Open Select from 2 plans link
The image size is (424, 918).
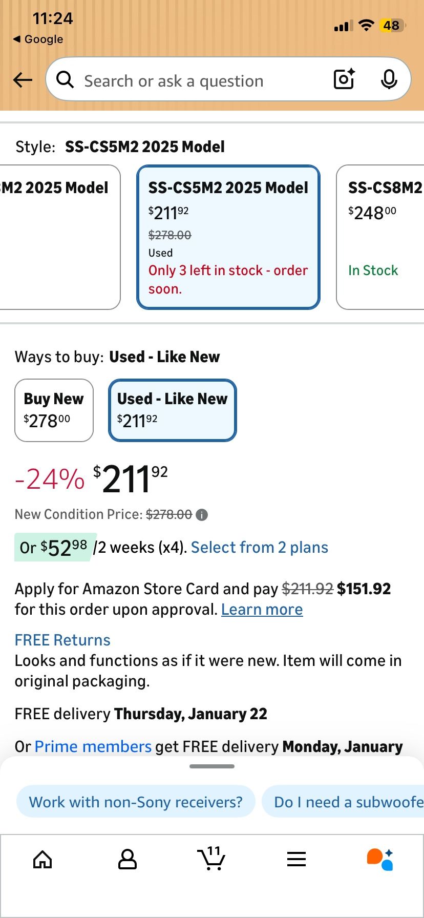259,548
